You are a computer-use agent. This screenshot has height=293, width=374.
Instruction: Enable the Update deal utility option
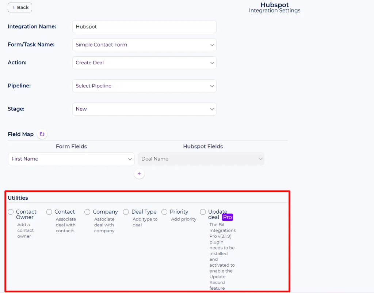[x=203, y=212]
